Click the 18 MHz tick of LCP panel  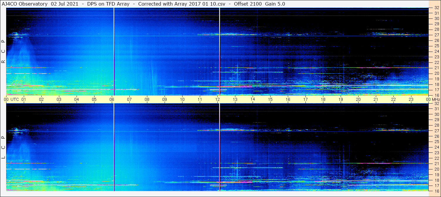point(436,180)
